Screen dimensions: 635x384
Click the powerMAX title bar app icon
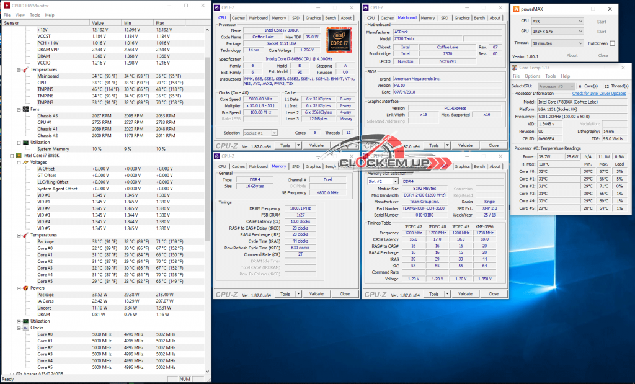pyautogui.click(x=516, y=9)
